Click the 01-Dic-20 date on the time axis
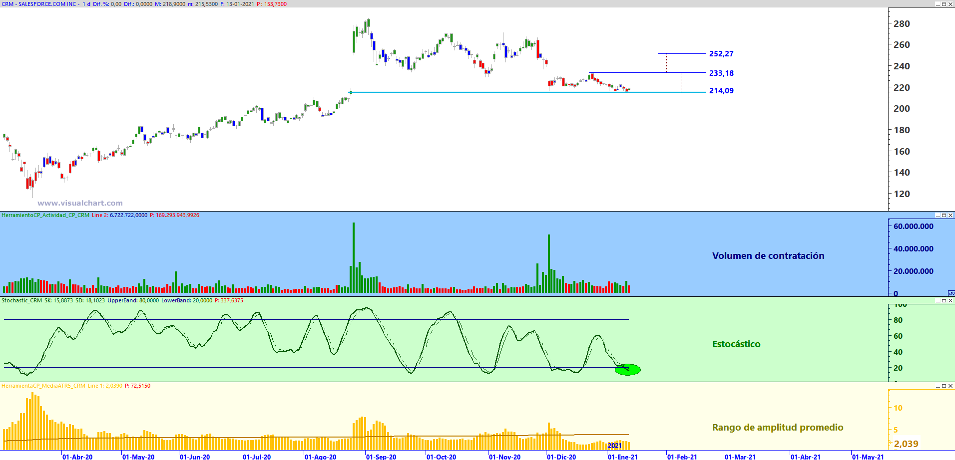955x460 pixels. point(561,457)
